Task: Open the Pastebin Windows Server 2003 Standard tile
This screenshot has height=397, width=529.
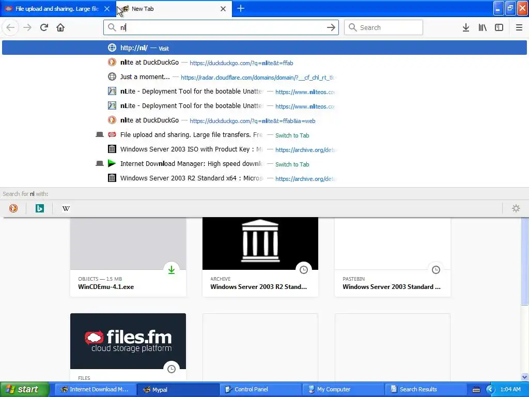Action: pos(393,257)
